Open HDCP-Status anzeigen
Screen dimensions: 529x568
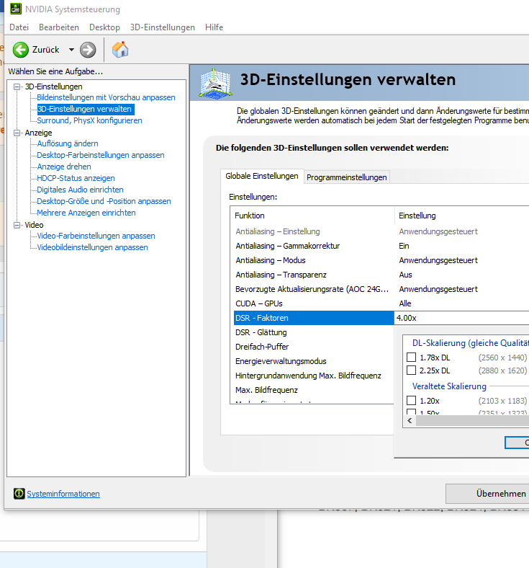tap(76, 178)
